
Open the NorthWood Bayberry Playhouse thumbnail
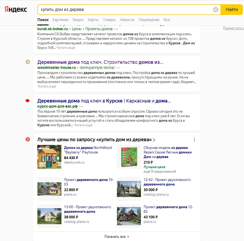49,157
